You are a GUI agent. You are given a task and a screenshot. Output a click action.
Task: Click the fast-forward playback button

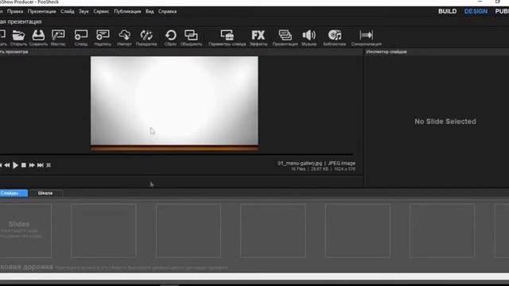tap(32, 165)
